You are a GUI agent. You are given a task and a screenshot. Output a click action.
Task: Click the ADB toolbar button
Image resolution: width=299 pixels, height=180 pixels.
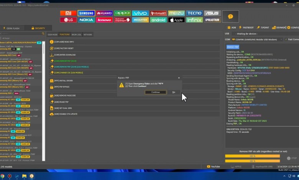232,28
